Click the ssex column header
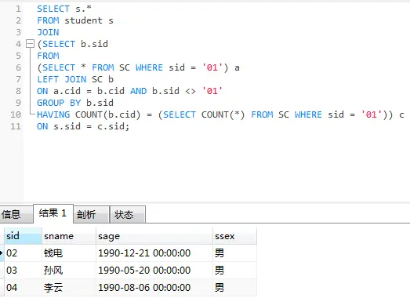The height and width of the screenshot is (298, 410). (x=235, y=236)
